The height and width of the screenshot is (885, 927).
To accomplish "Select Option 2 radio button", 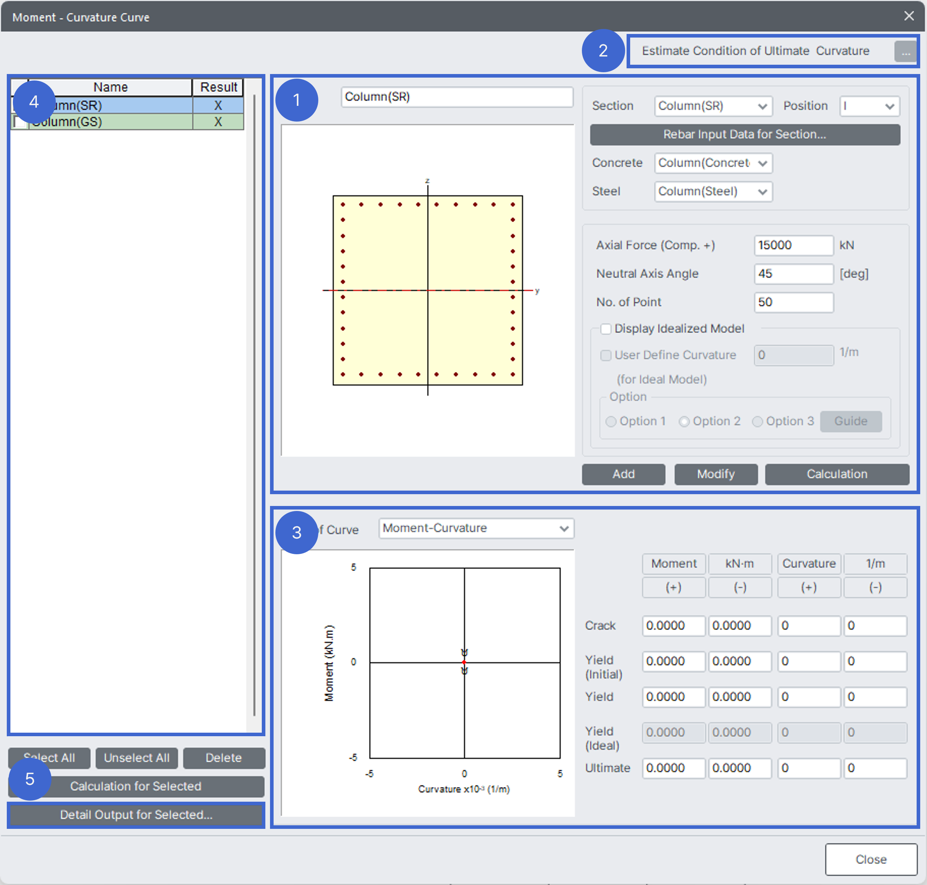I will coord(684,421).
